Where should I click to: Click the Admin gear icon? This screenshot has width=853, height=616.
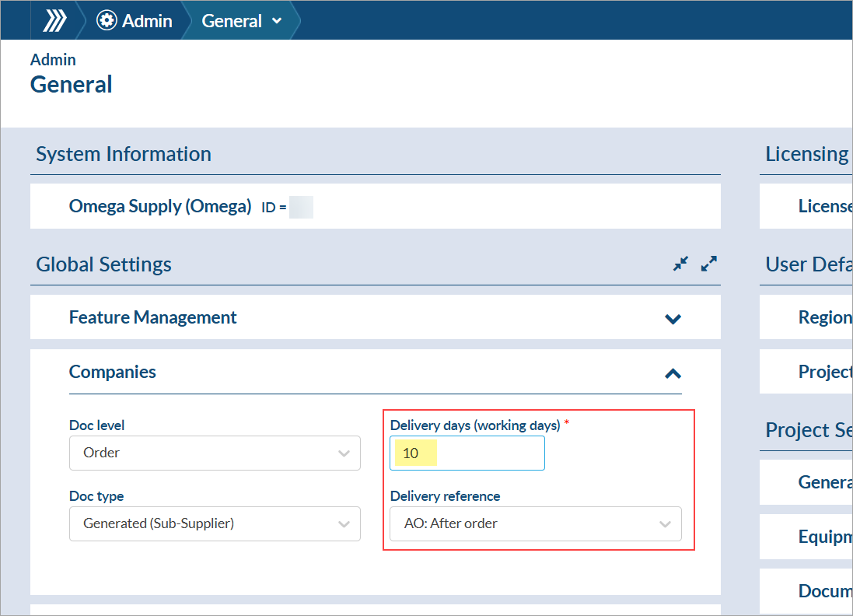point(107,21)
